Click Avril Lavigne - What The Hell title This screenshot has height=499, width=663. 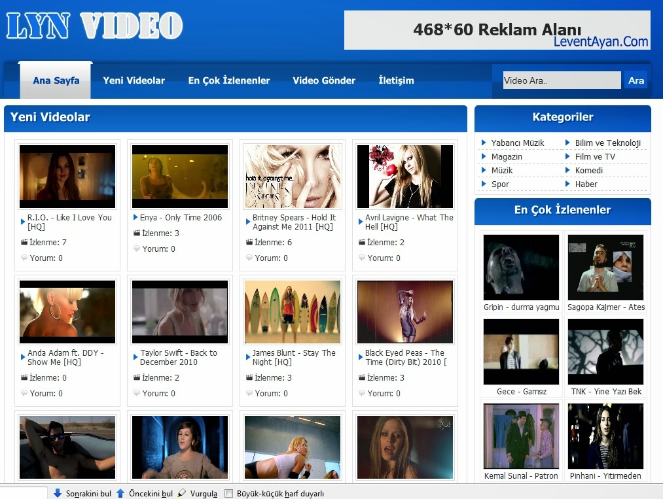[x=409, y=222]
